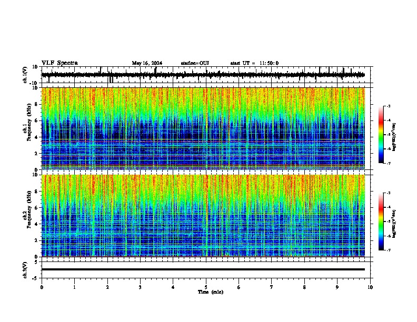Click the "ch.3(V)" axis label
This screenshot has height=322, width=417.
point(25,270)
